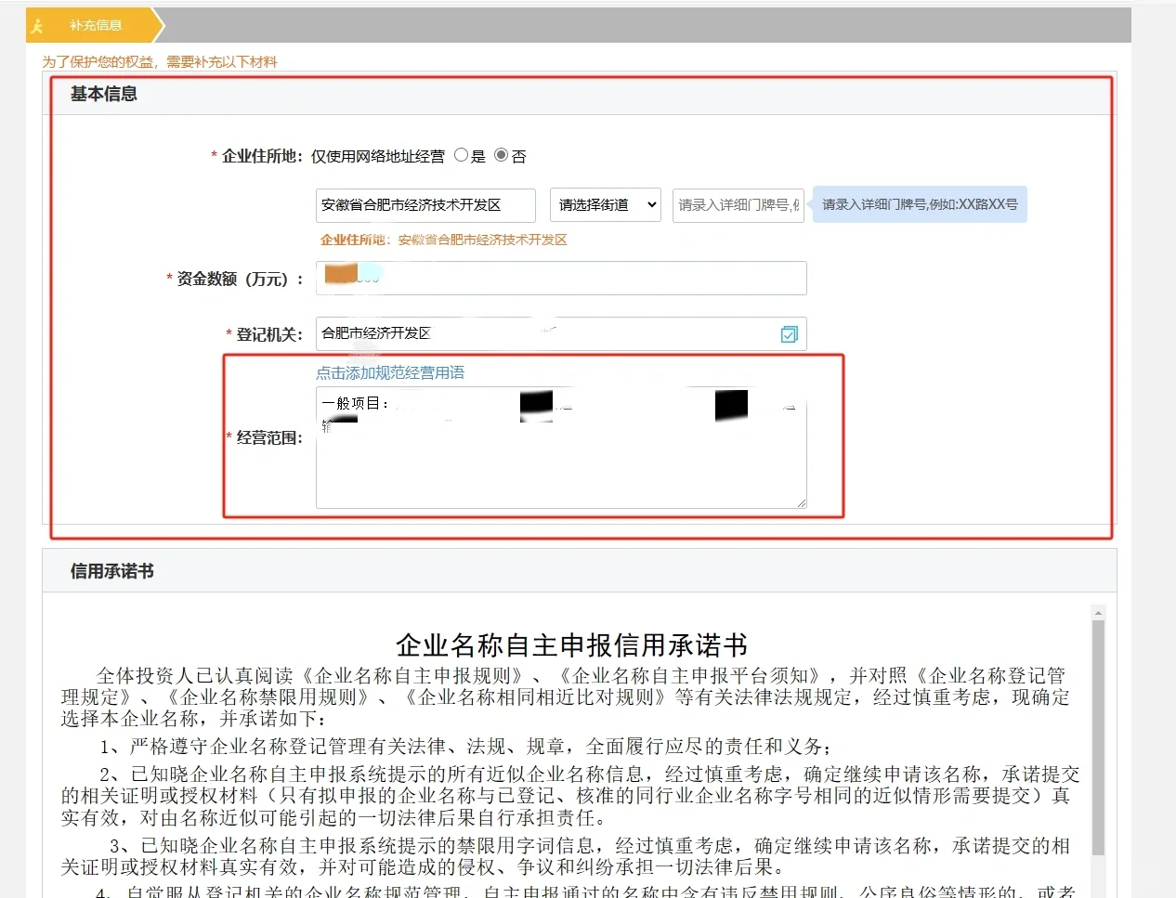This screenshot has height=898, width=1176.
Task: Click the 企业名称自主申报信用承诺书 title
Action: [571, 644]
